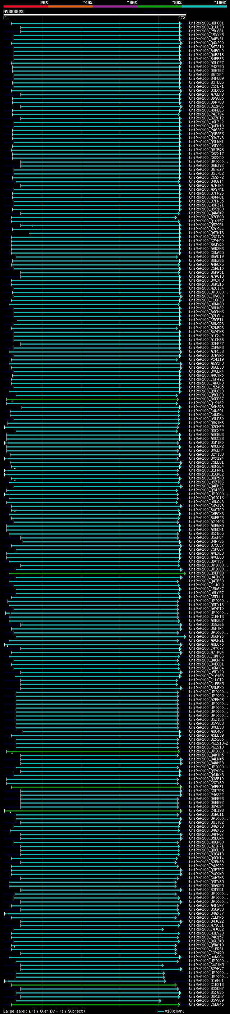The height and width of the screenshot is (1014, 230).
Task: Click label UniRef100_Q758S7
Action: click(x=206, y=546)
